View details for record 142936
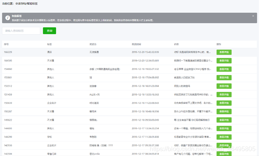 coord(224,146)
